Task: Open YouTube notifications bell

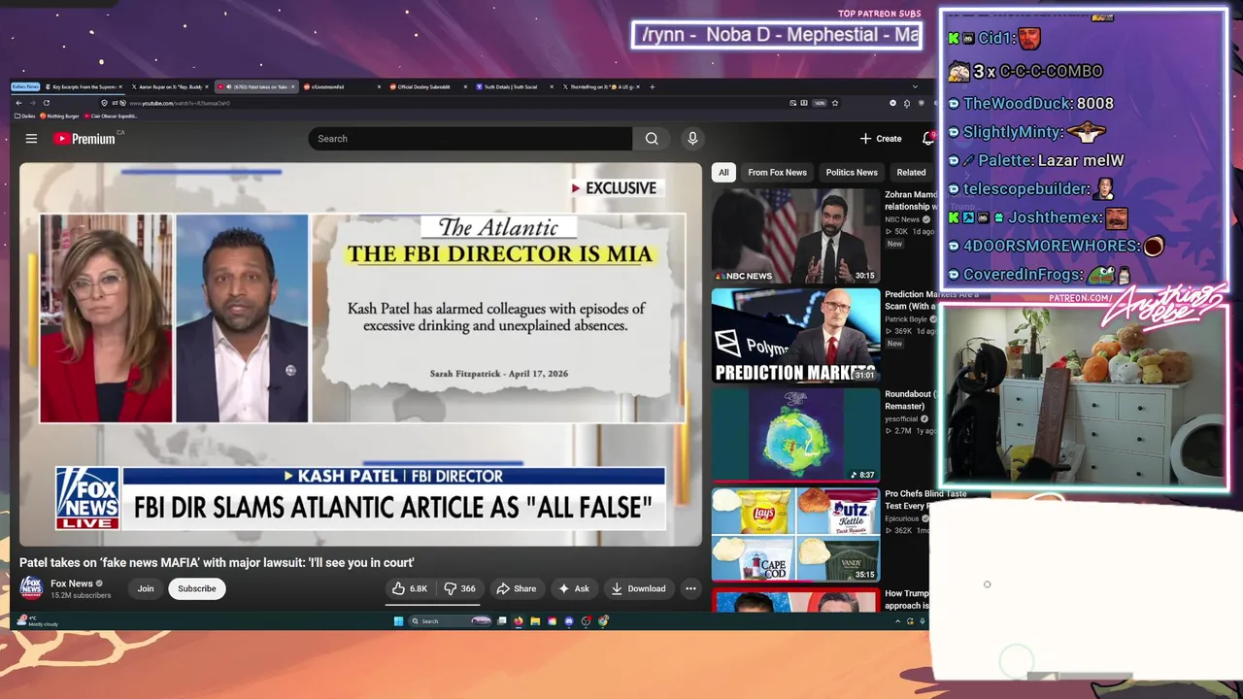Action: 927,139
